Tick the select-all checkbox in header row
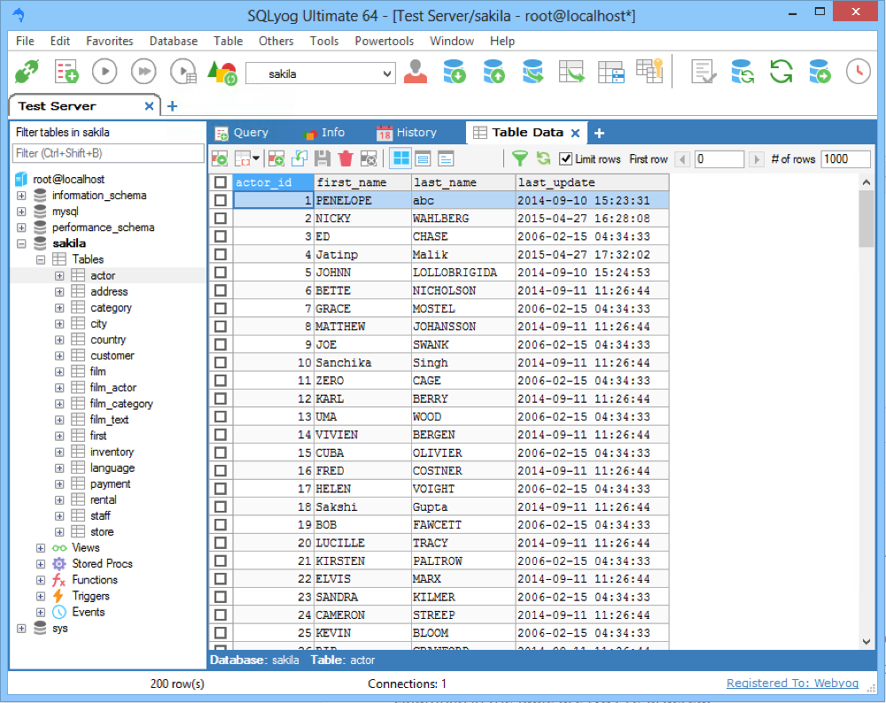886x703 pixels. (221, 182)
